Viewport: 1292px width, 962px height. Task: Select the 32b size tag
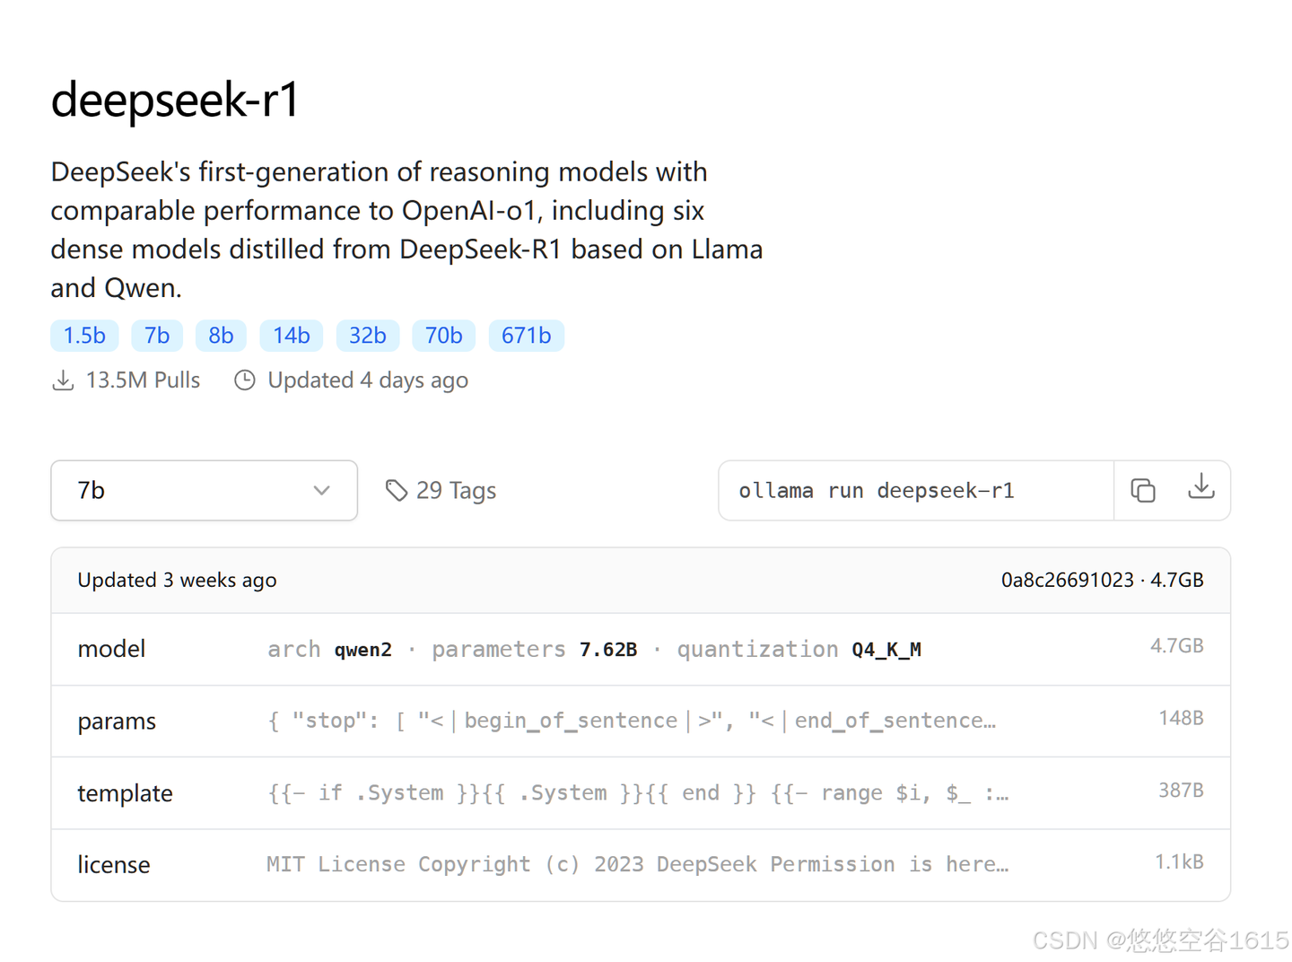367,335
